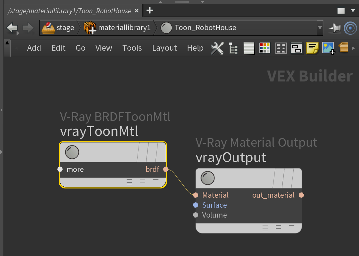Click the vrayToonMtl node material icon
Viewport: 359px width, 256px height.
pyautogui.click(x=72, y=152)
